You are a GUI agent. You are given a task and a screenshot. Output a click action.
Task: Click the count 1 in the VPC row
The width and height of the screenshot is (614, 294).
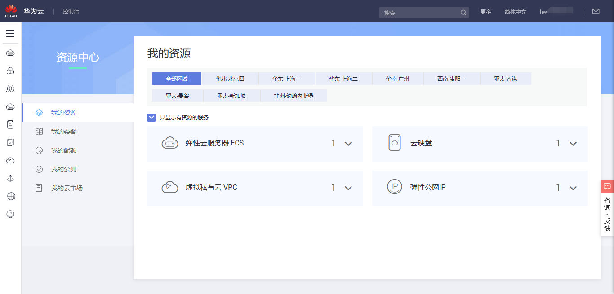(334, 188)
